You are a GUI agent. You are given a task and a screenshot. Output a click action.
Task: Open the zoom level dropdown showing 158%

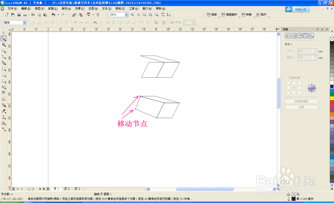126,15
